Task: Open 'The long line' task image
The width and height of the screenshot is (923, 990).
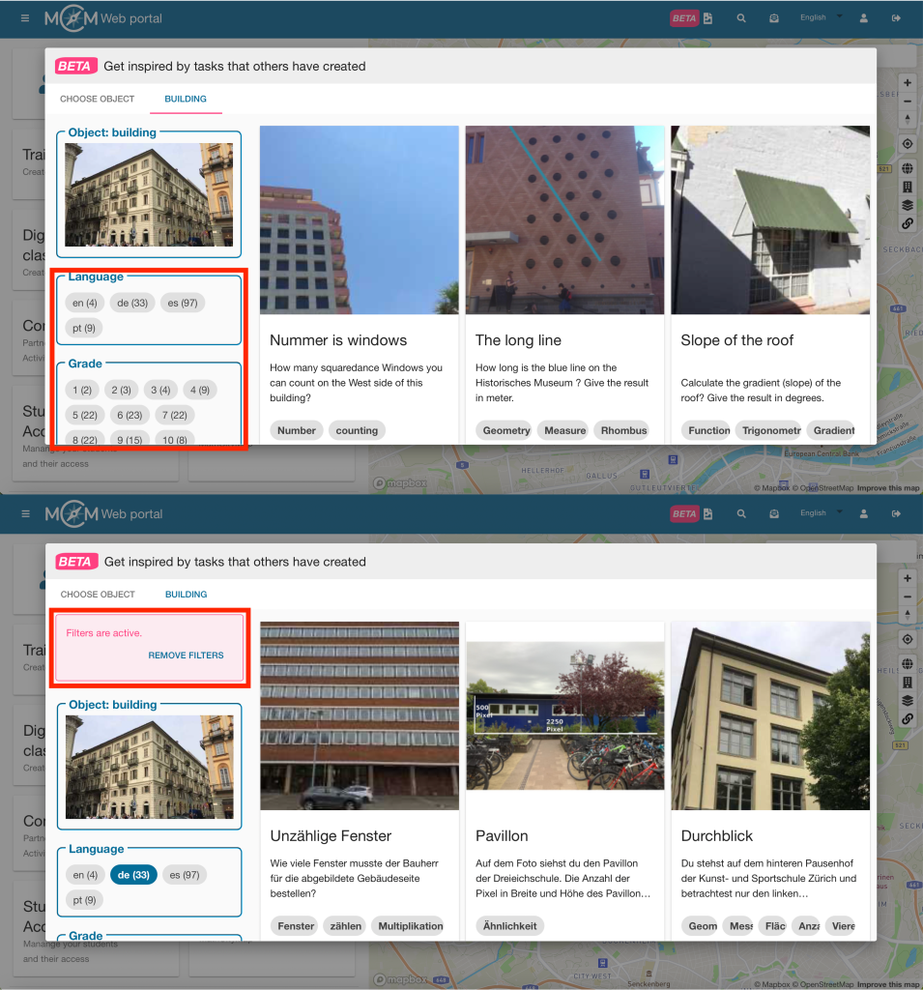Action: point(565,219)
